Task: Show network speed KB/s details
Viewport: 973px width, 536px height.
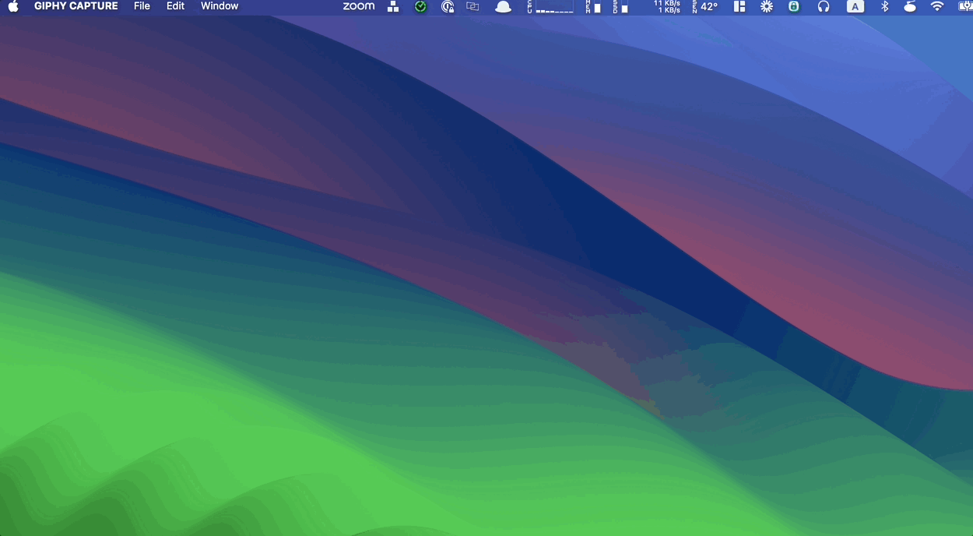Action: 667,7
